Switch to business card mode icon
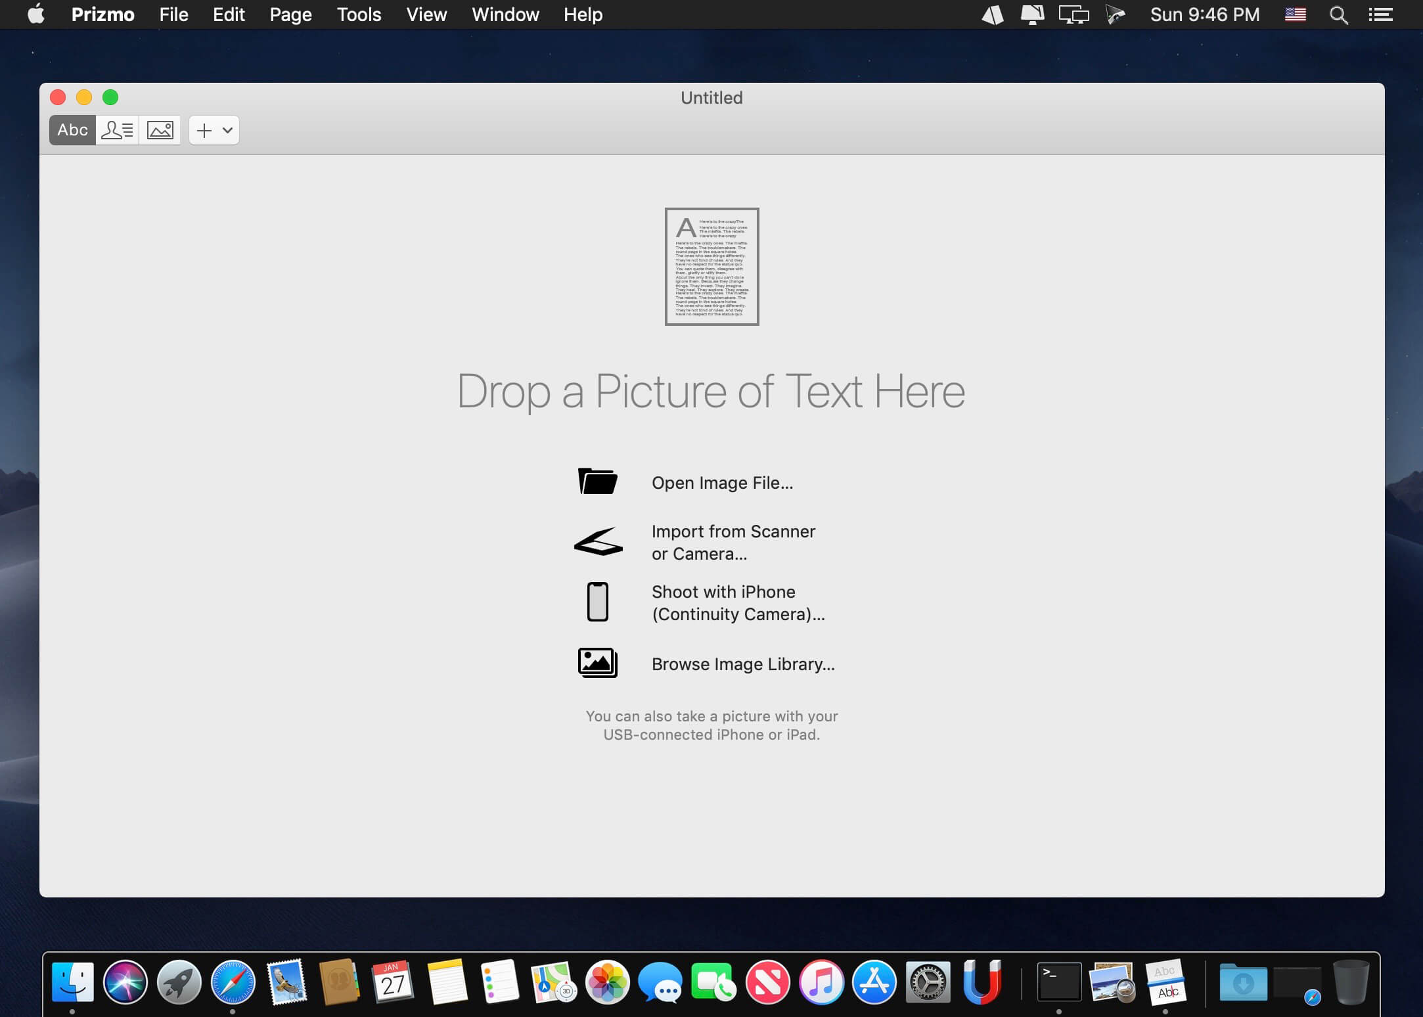The width and height of the screenshot is (1423, 1017). tap(117, 130)
